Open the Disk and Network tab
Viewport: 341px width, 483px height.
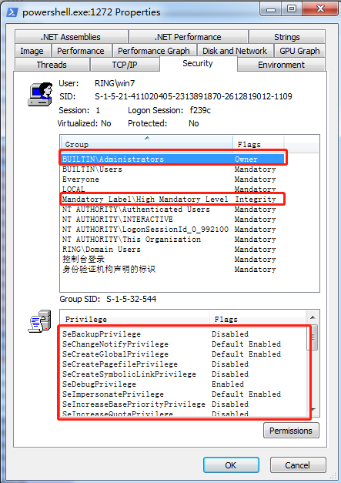(235, 51)
